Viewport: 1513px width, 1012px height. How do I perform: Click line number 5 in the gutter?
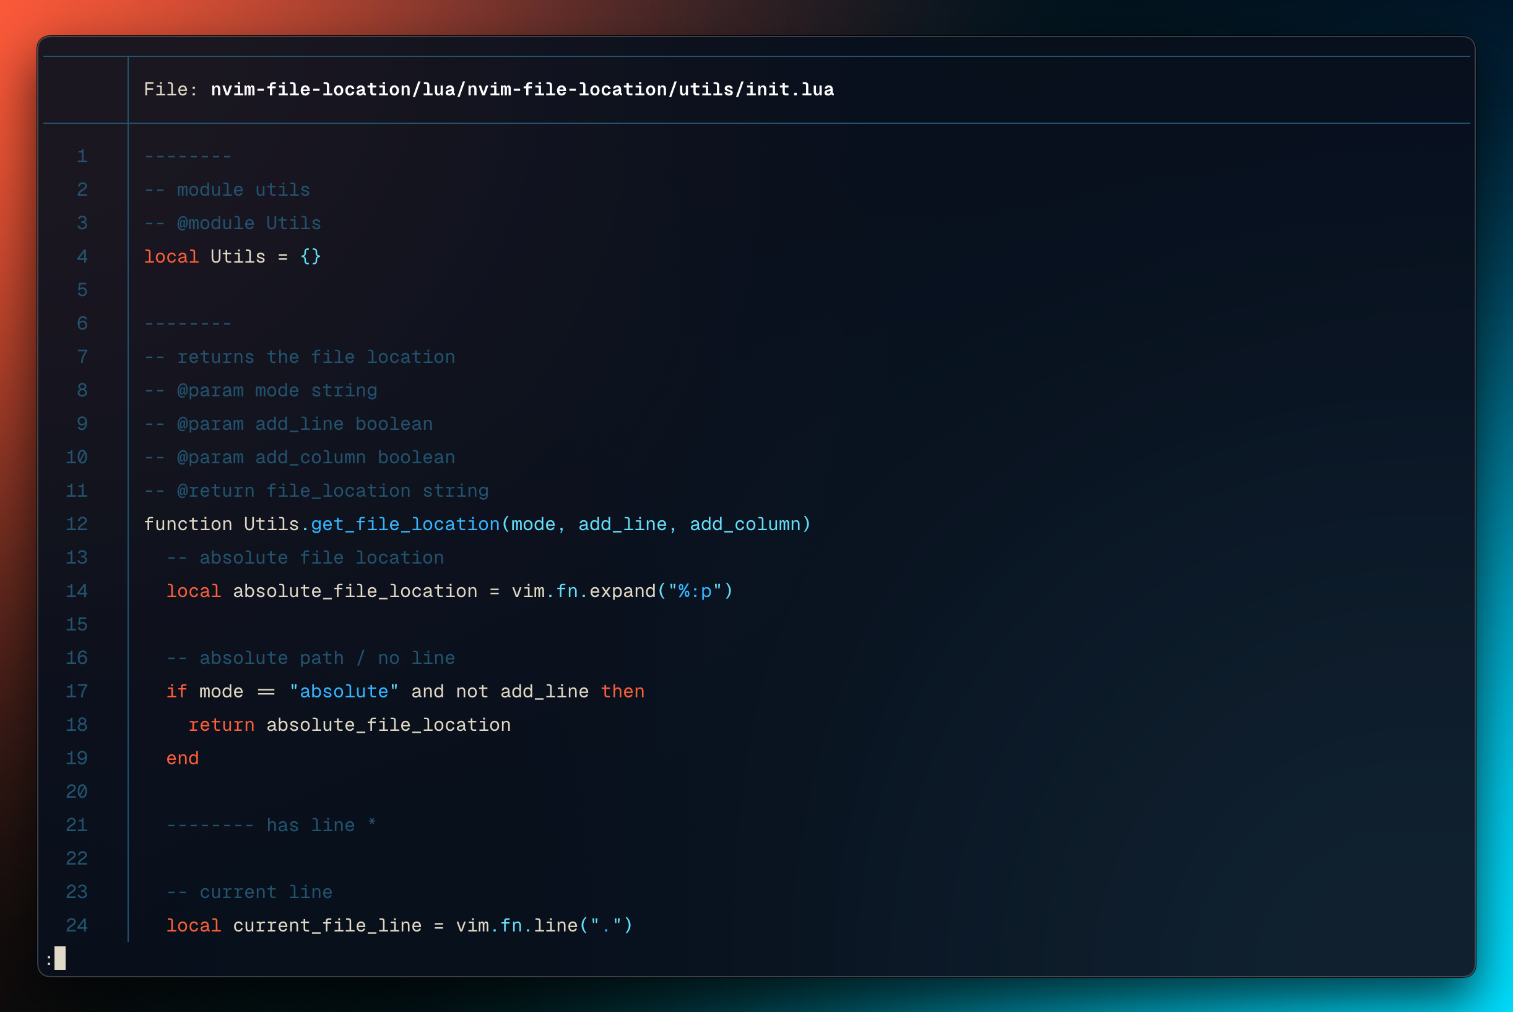[82, 290]
